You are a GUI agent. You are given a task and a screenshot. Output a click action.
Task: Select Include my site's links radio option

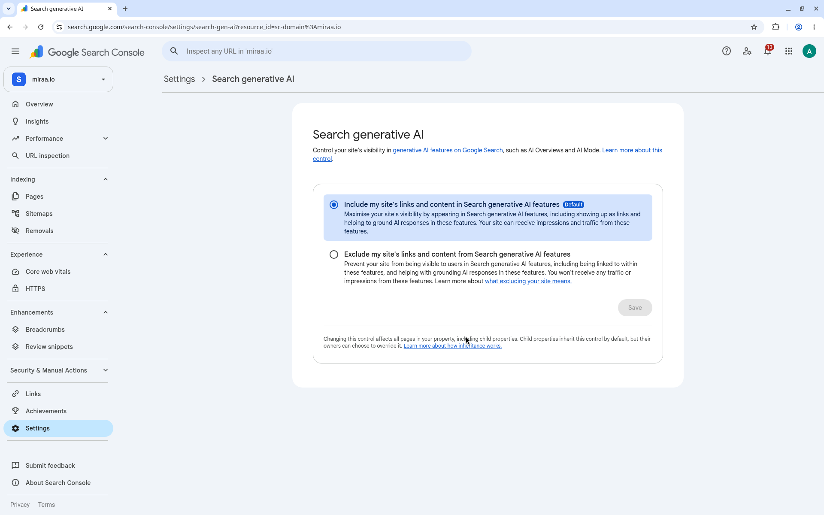click(x=334, y=205)
